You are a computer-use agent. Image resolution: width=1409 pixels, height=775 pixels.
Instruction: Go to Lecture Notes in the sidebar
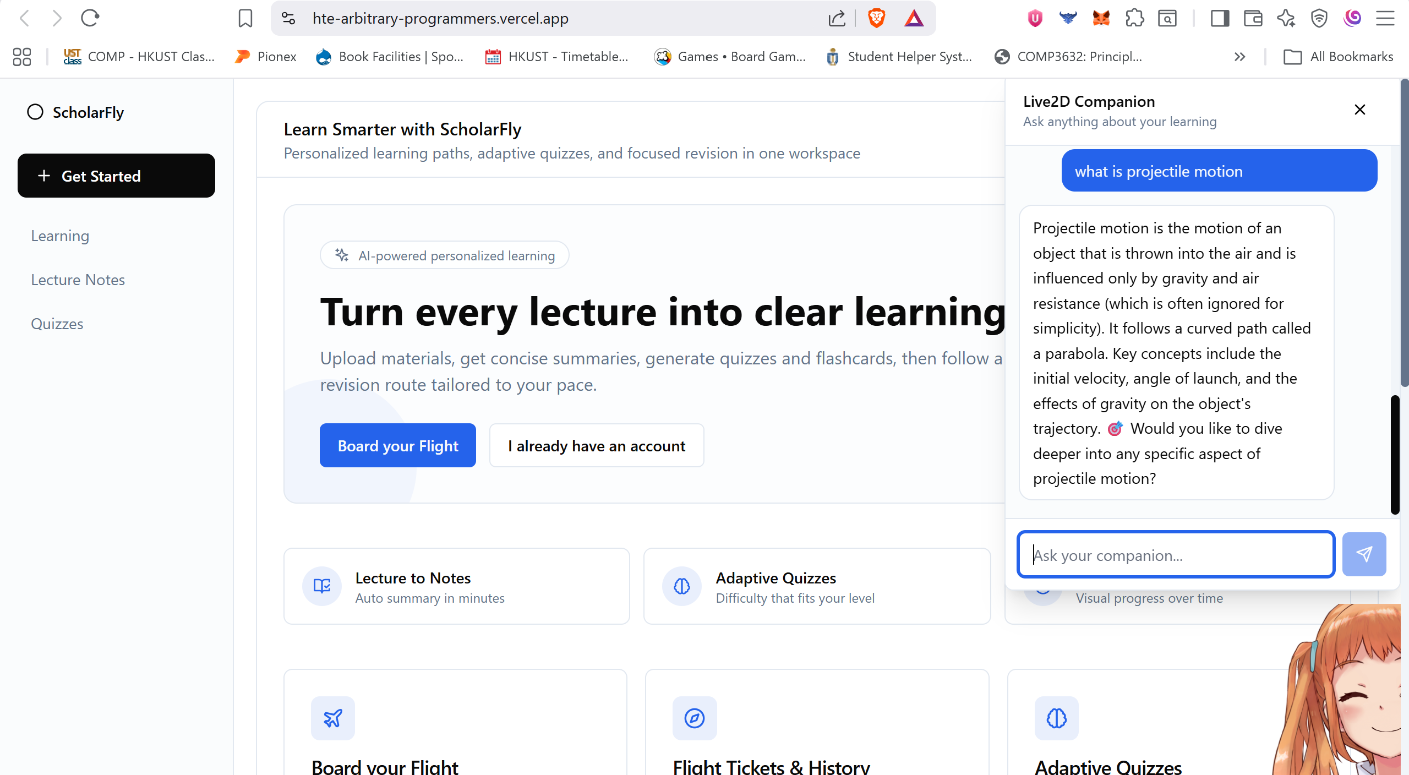tap(78, 280)
